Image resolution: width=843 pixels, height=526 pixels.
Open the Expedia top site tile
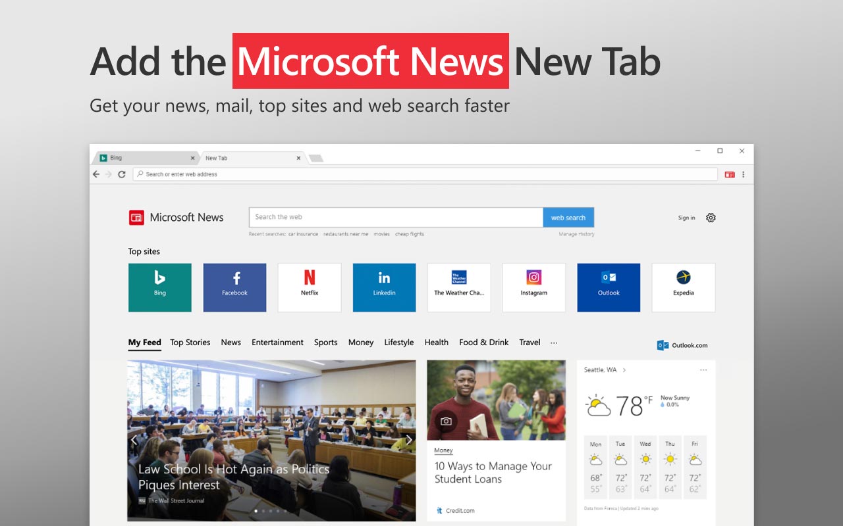(684, 287)
